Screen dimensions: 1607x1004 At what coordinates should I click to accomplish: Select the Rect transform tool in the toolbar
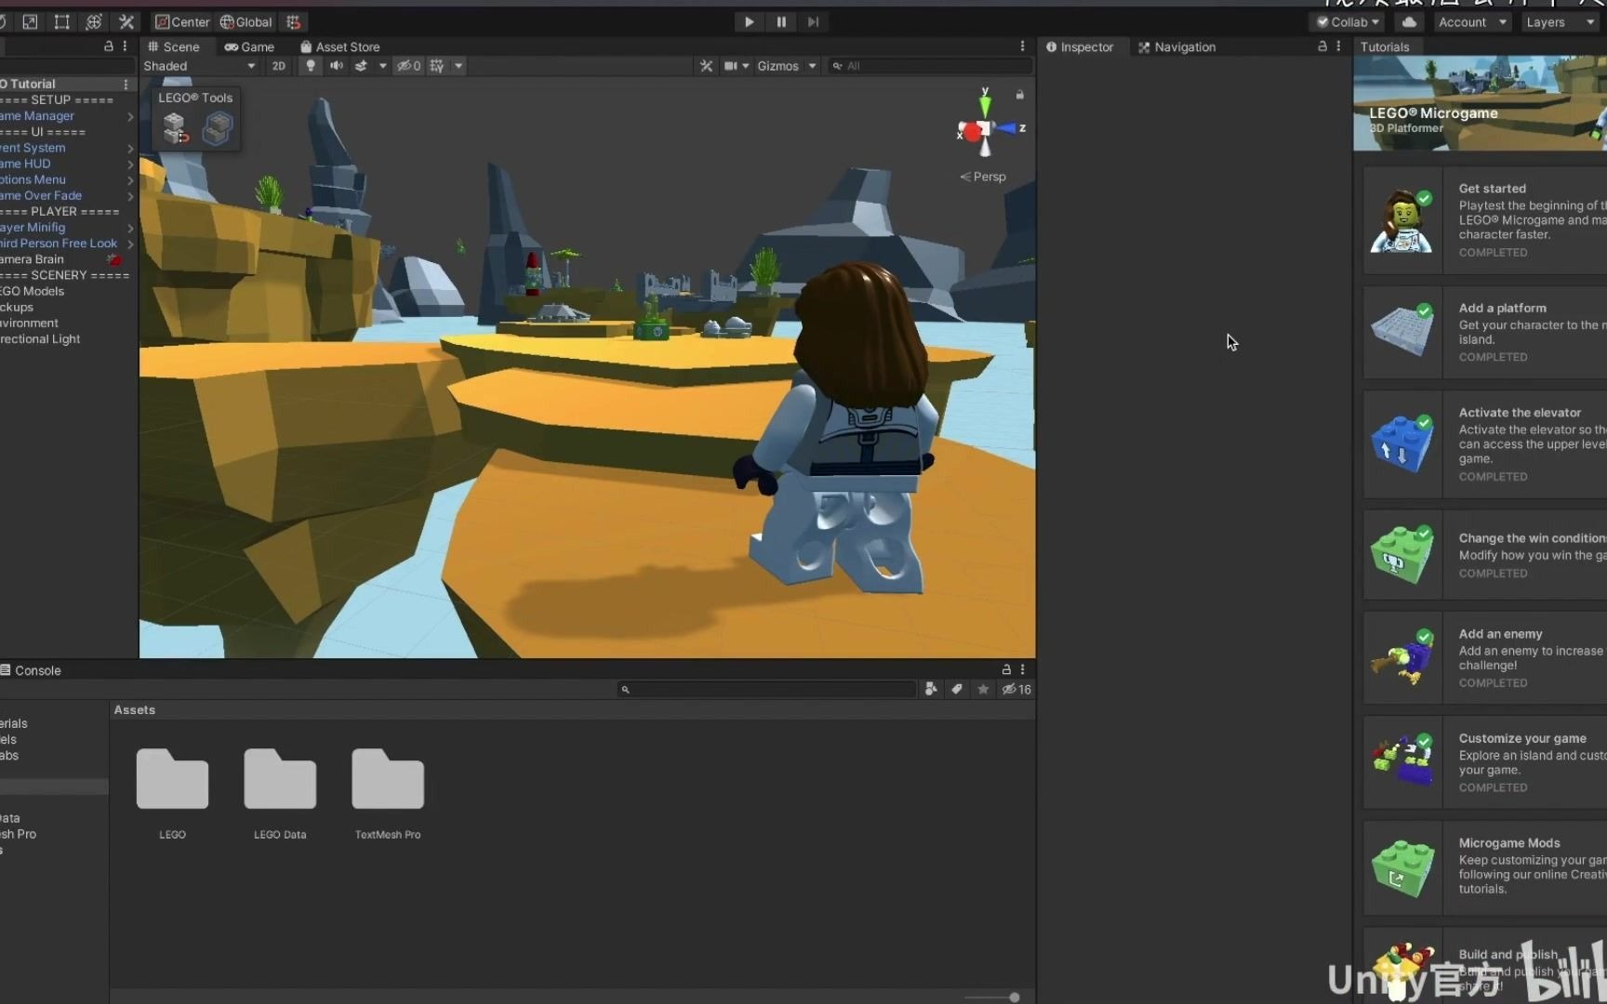point(61,21)
